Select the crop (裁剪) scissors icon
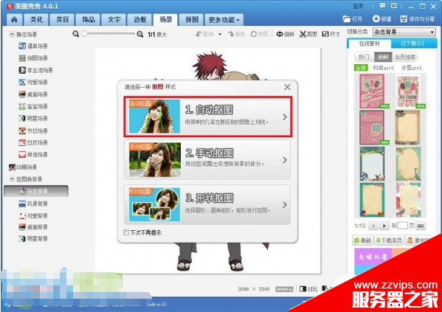Image resolution: width=442 pixels, height=312 pixels. click(x=303, y=34)
